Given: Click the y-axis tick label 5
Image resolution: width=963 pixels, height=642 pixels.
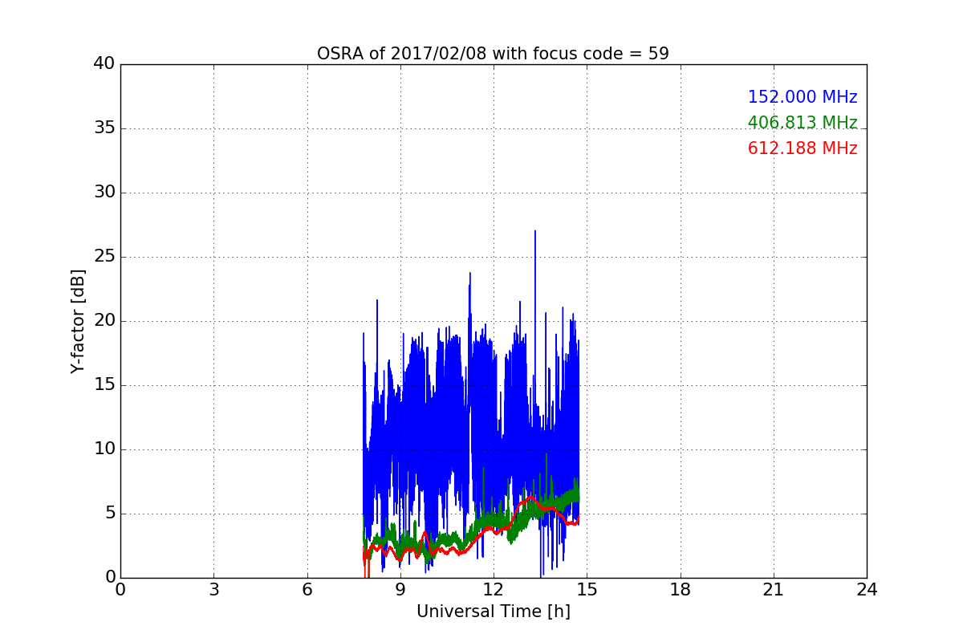Looking at the screenshot, I should coord(110,514).
